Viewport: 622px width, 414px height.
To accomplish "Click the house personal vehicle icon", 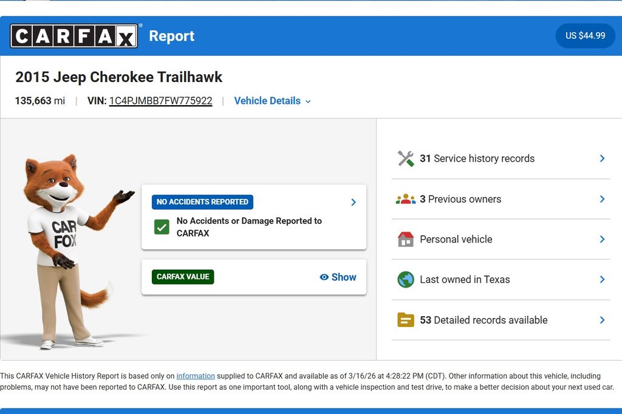I will point(405,240).
